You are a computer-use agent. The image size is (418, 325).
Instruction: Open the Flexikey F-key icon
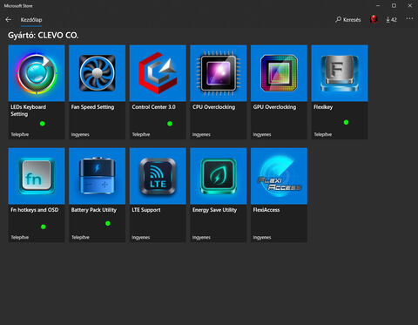[340, 73]
